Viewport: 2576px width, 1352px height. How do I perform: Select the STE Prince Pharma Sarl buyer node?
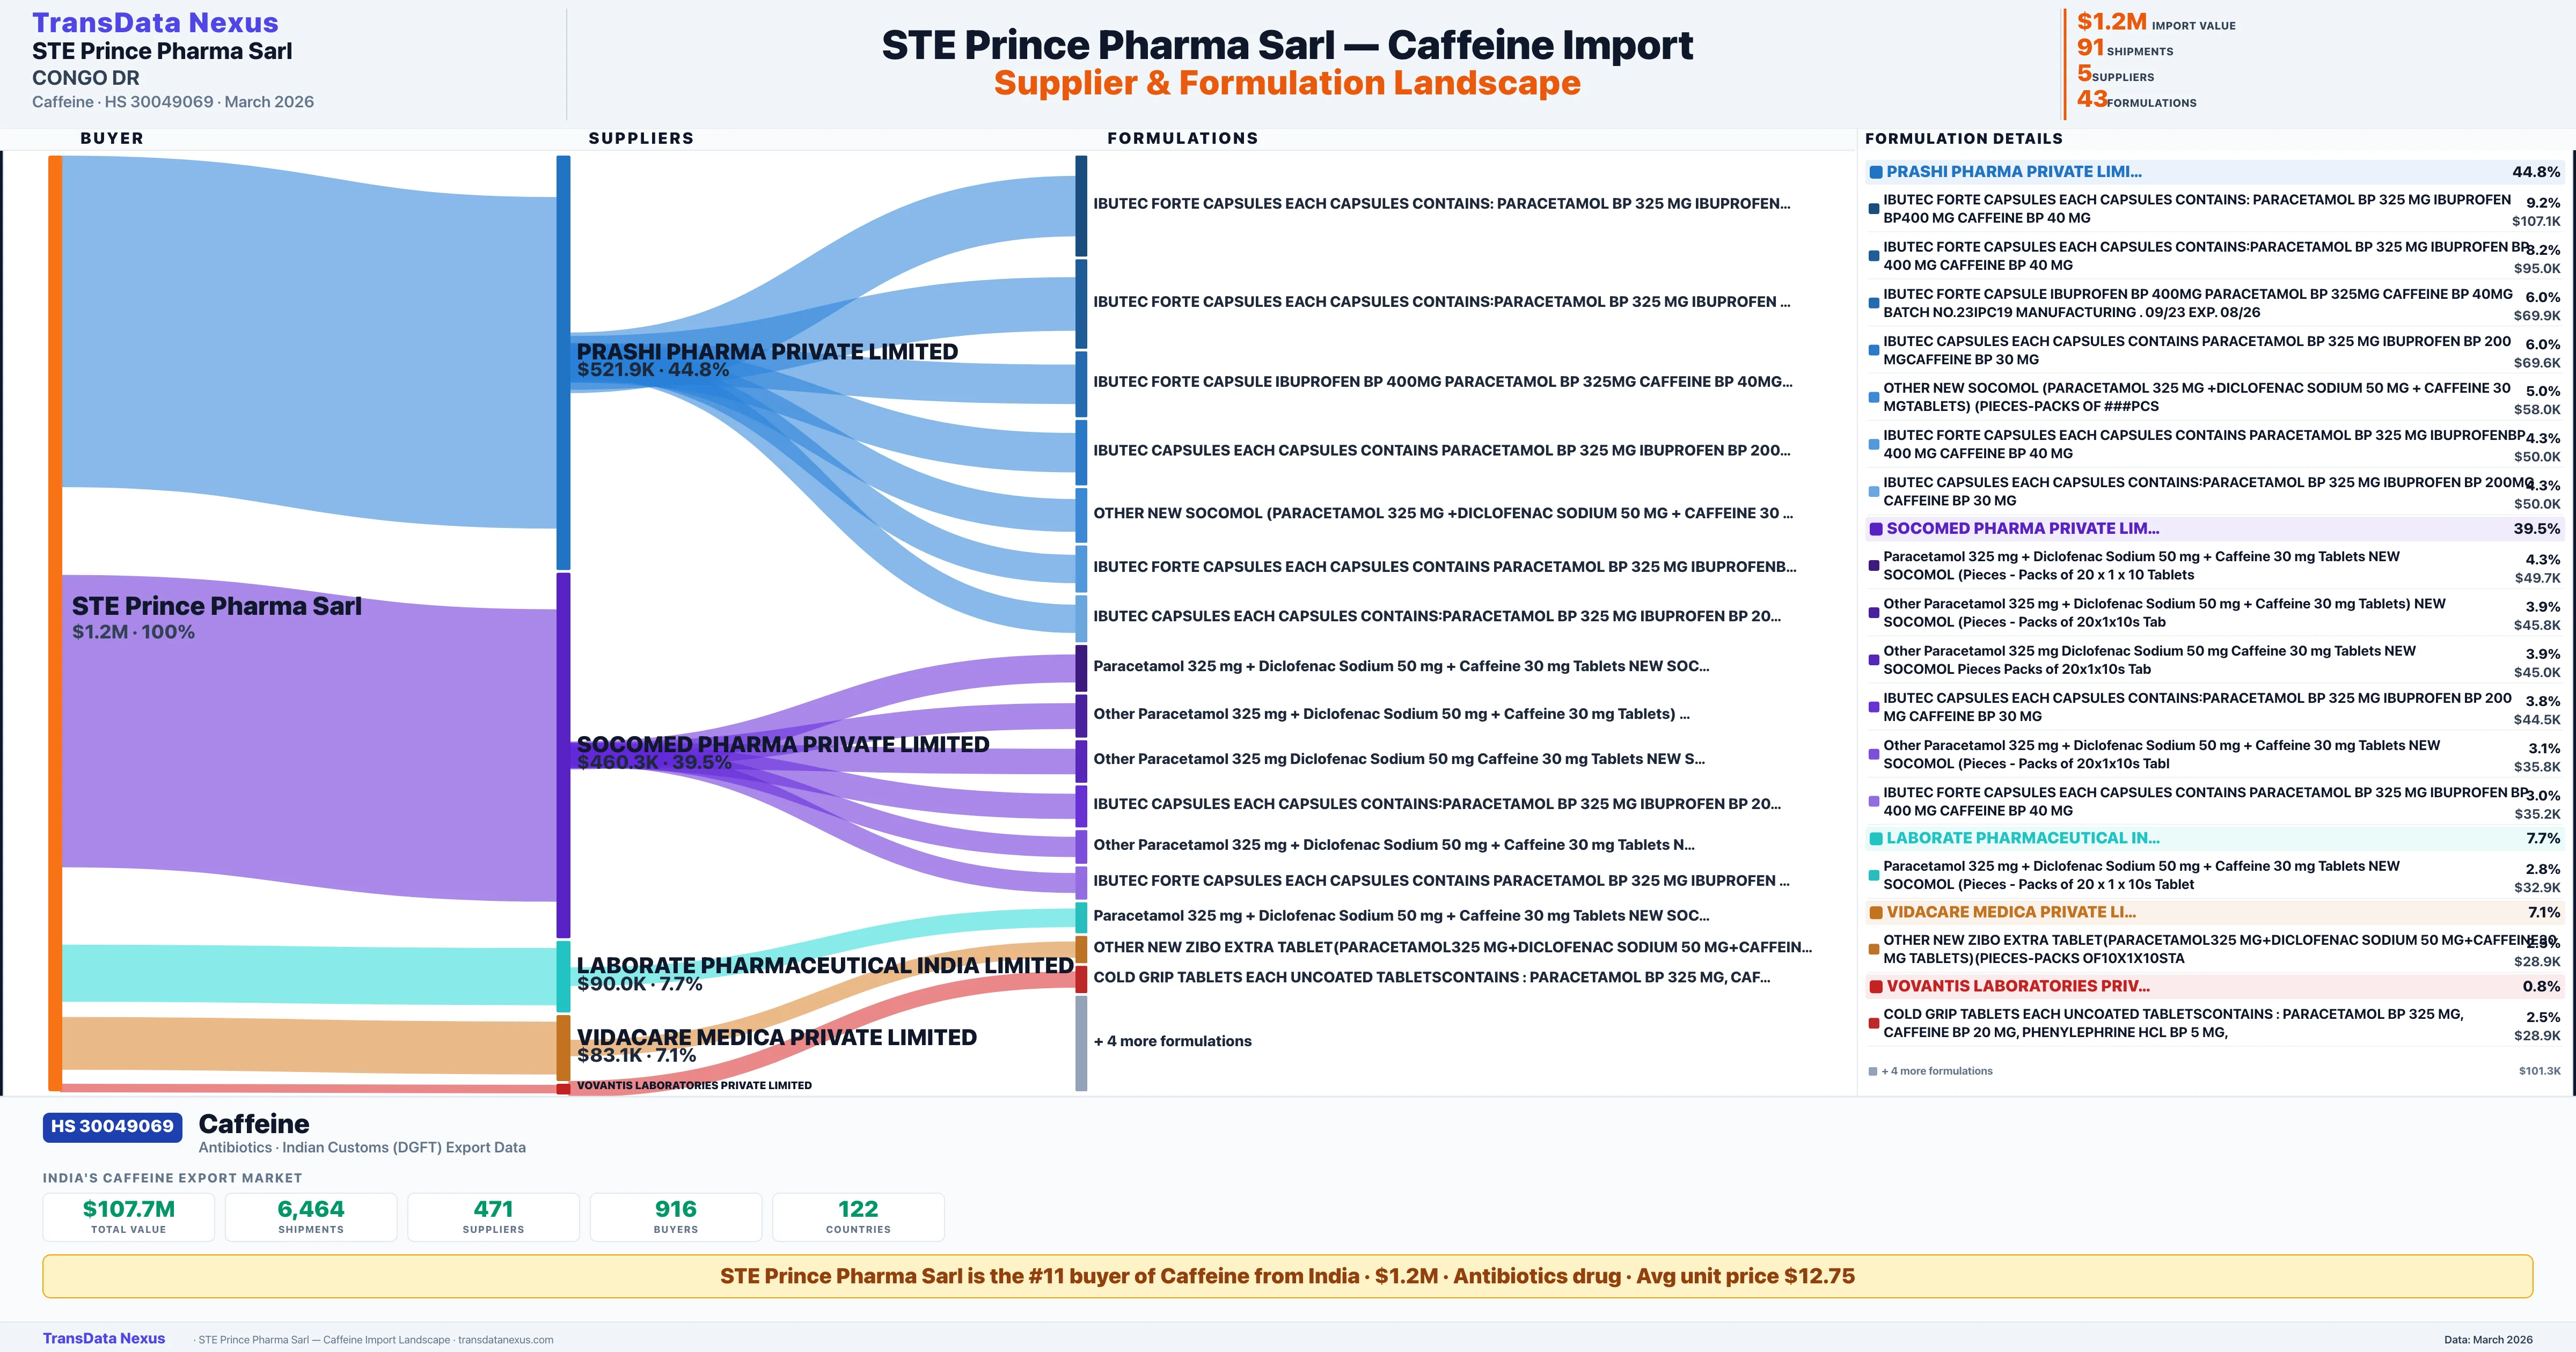pyautogui.click(x=216, y=607)
